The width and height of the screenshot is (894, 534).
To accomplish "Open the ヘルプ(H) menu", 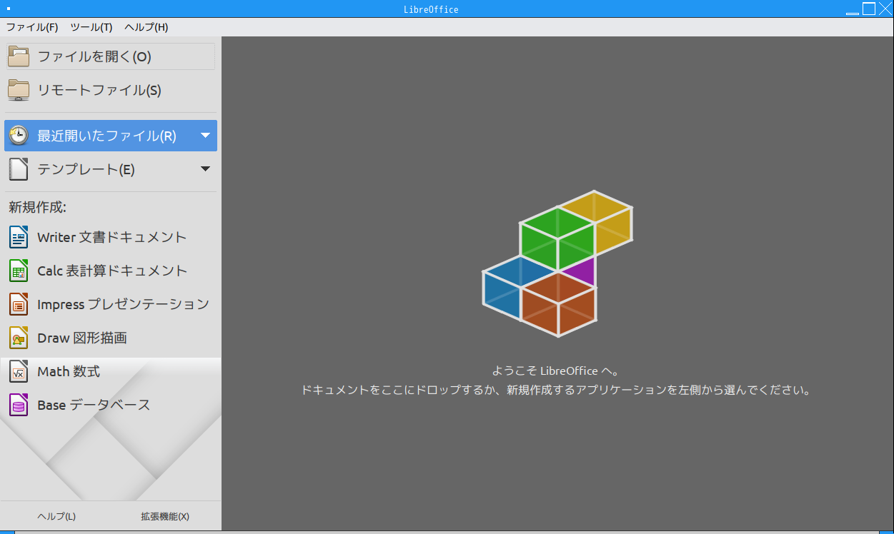I will click(146, 27).
